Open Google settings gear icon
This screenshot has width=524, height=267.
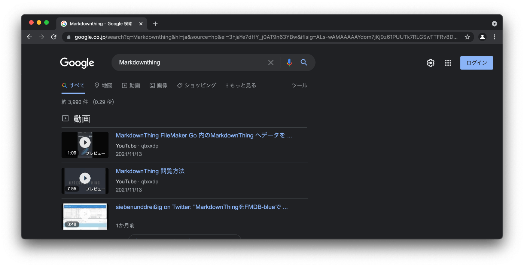431,63
